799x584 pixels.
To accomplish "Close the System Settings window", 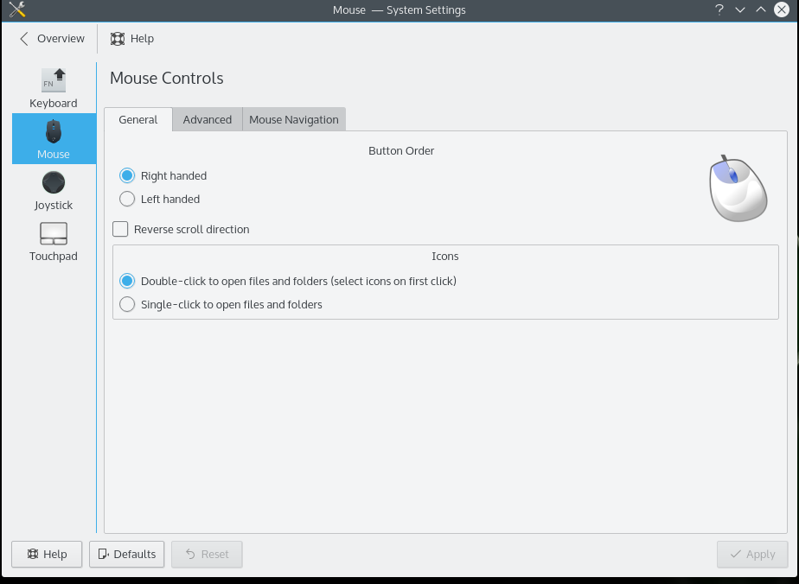I will tap(781, 10).
